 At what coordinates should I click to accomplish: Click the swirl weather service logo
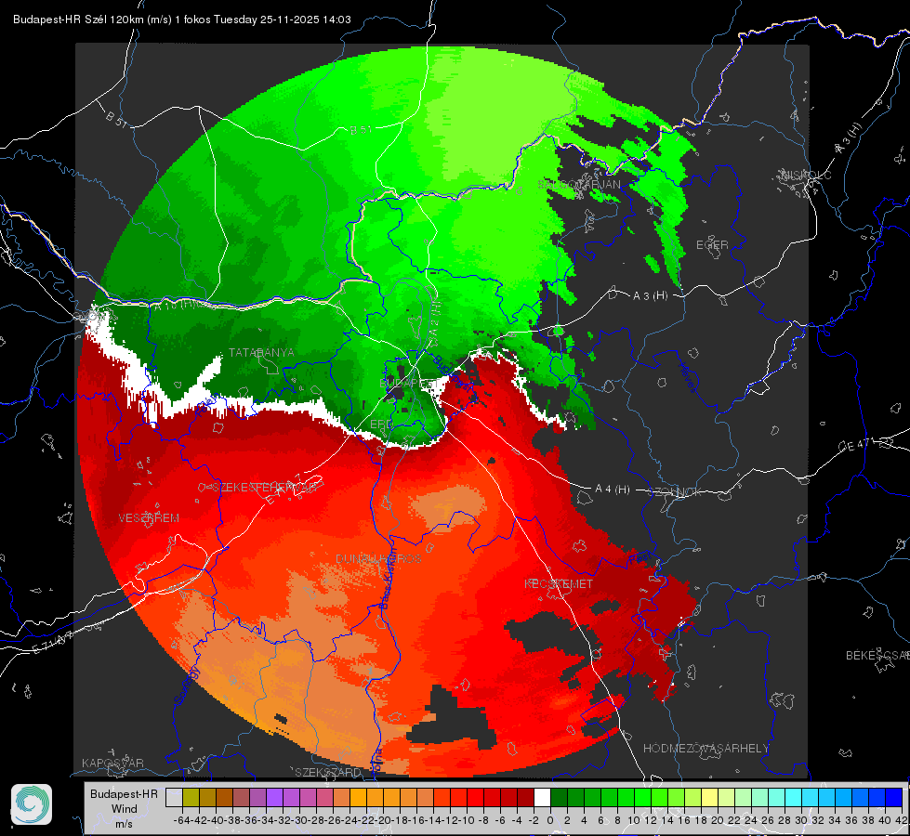(x=32, y=804)
